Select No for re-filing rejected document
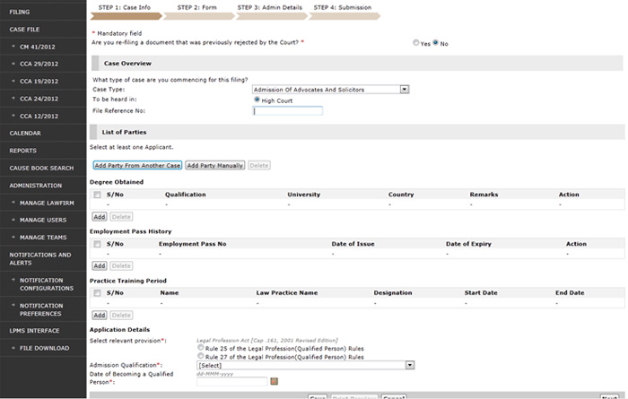This screenshot has height=399, width=628. pos(436,43)
